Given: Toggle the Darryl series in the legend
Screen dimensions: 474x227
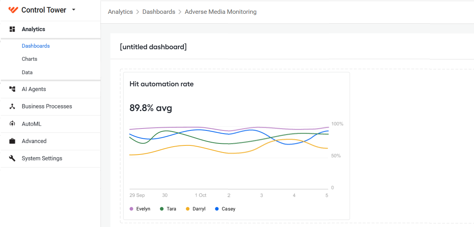Looking at the screenshot, I should point(196,209).
